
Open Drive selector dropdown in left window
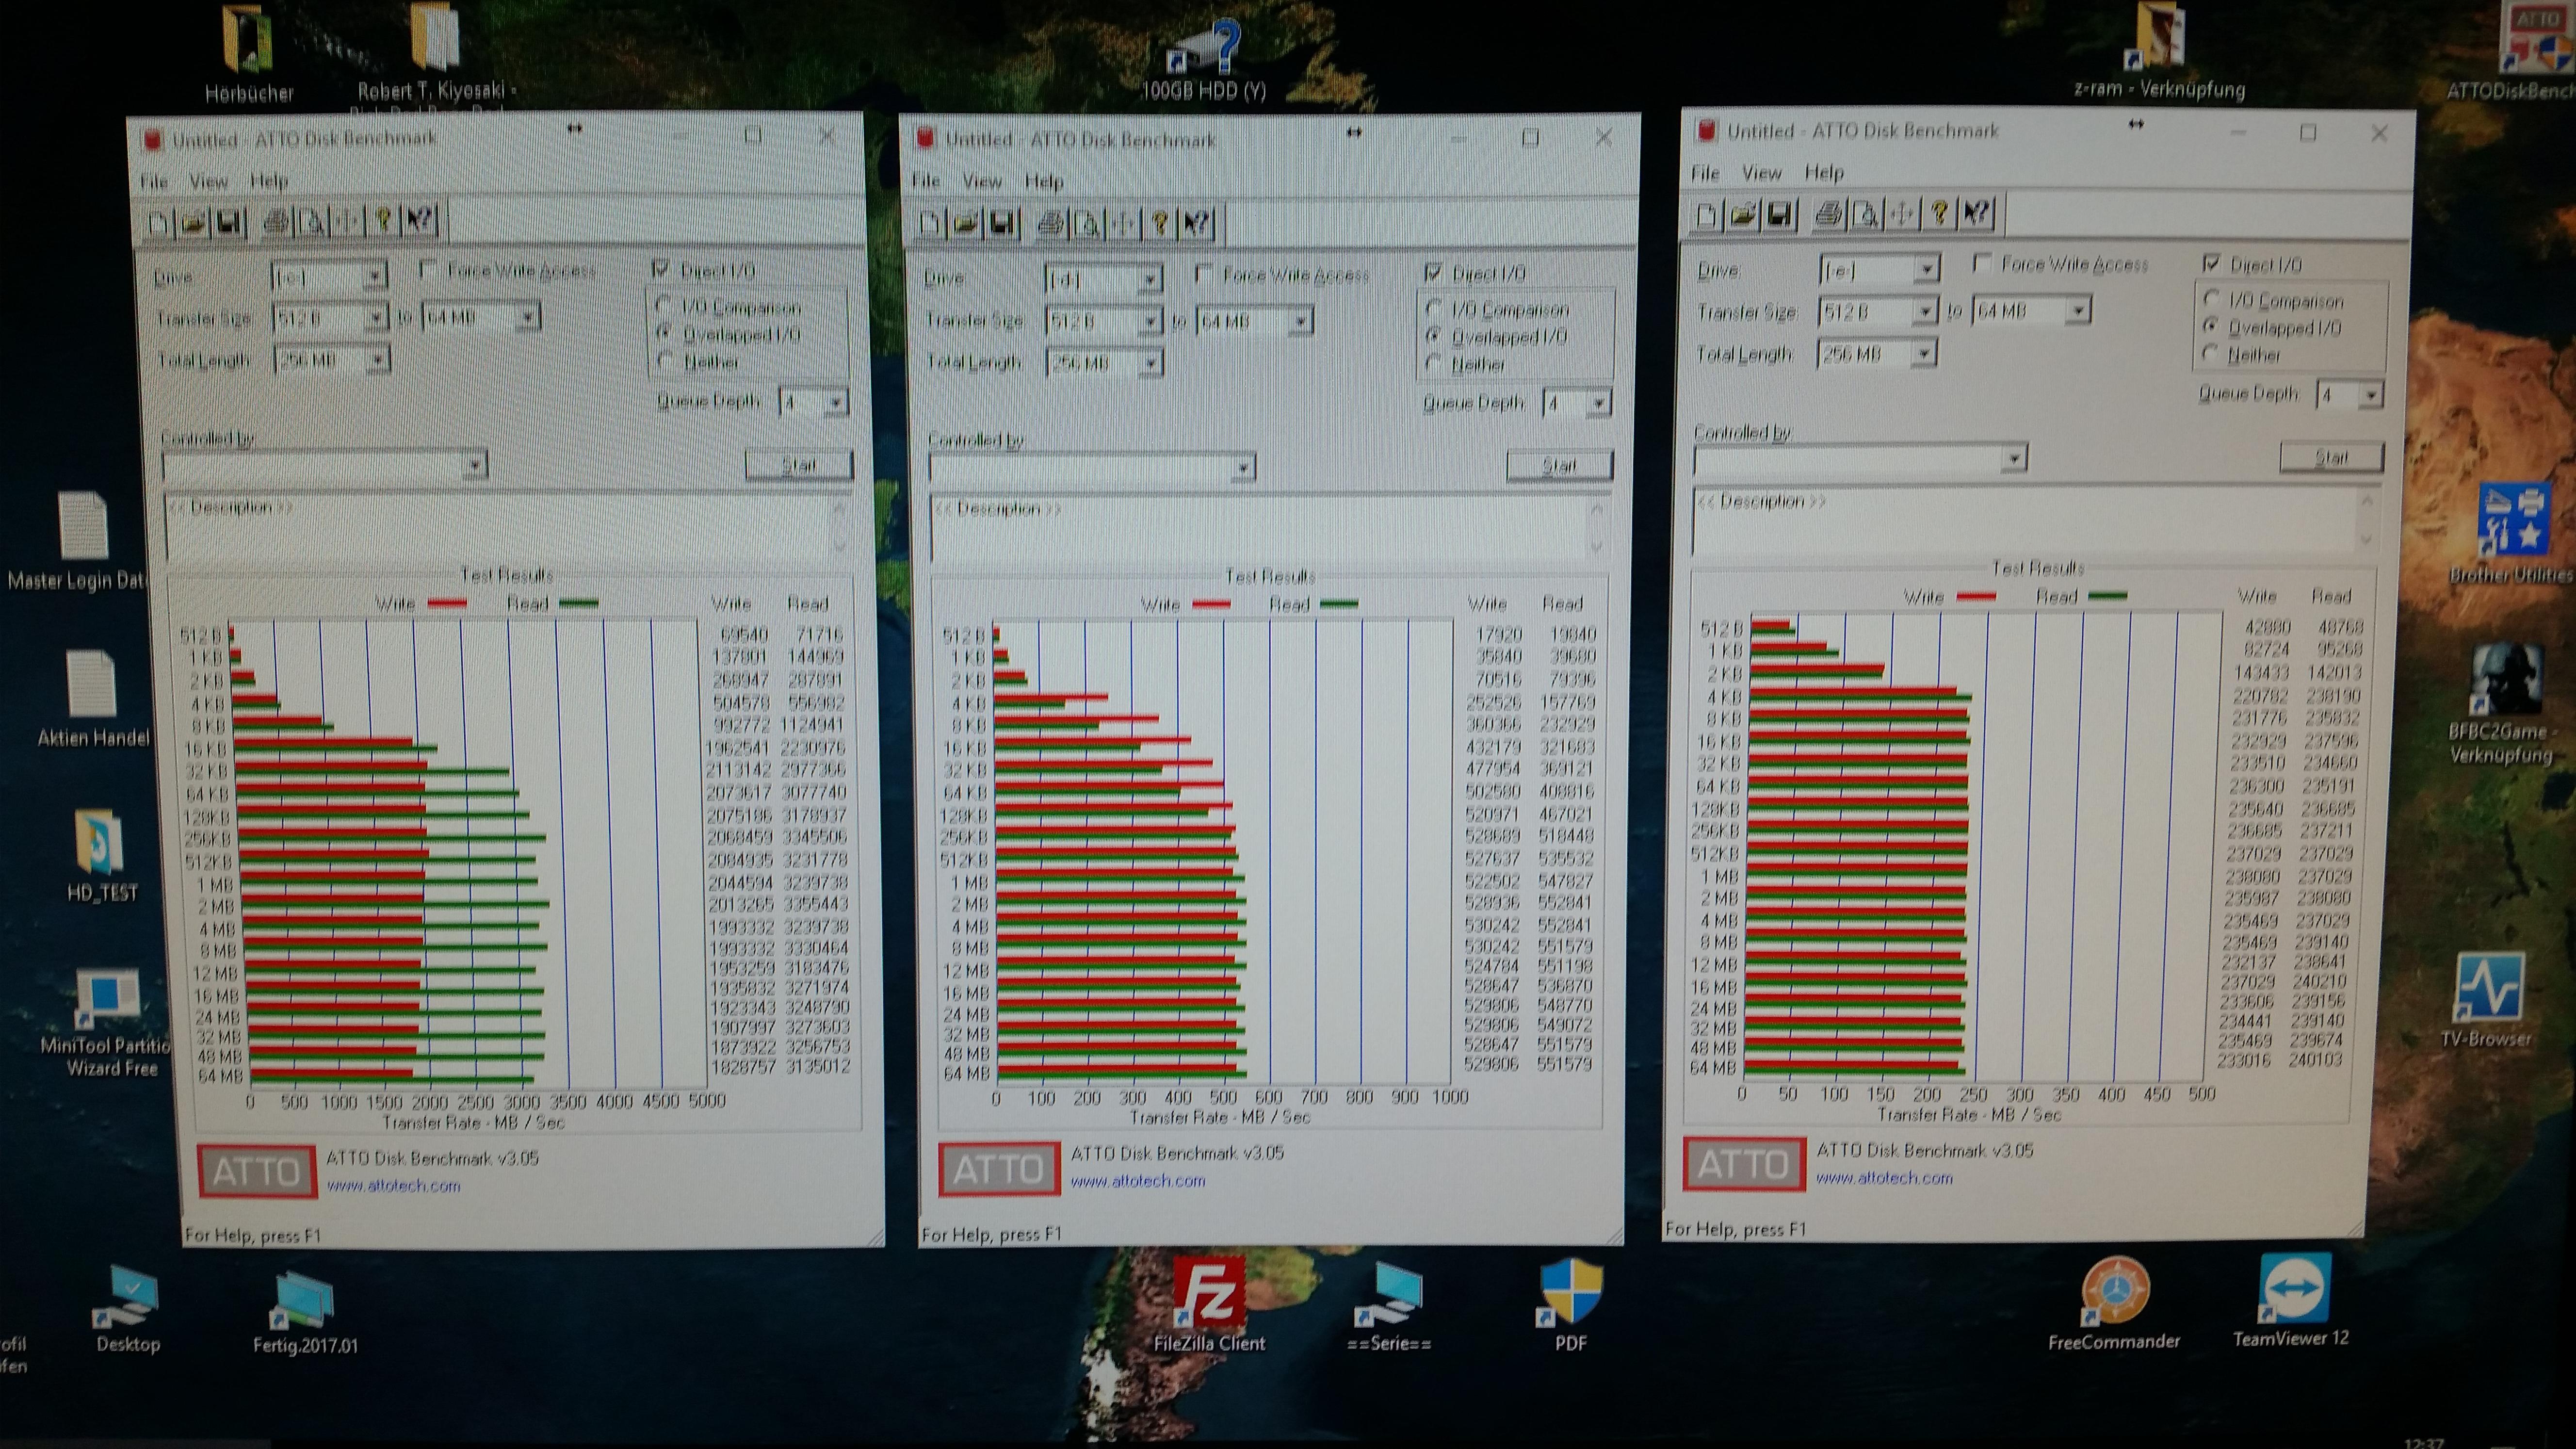pyautogui.click(x=374, y=276)
